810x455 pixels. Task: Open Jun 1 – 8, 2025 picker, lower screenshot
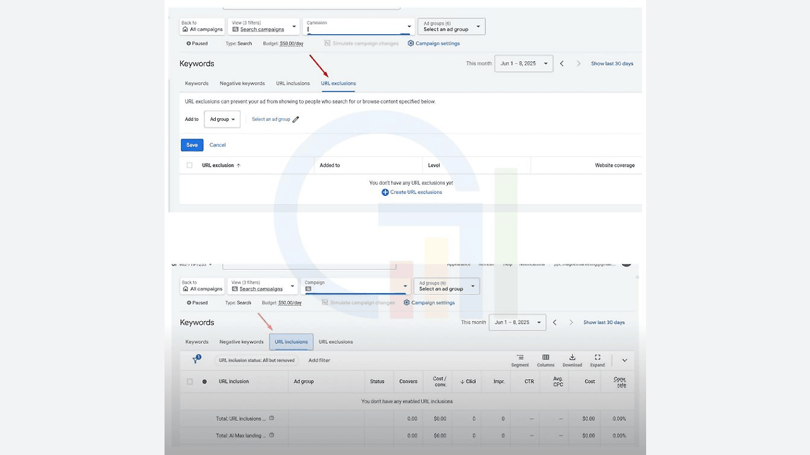click(518, 322)
